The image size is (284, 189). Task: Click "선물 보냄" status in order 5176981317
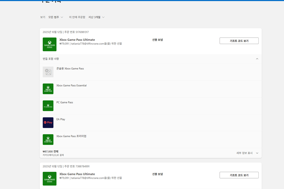coord(158,40)
